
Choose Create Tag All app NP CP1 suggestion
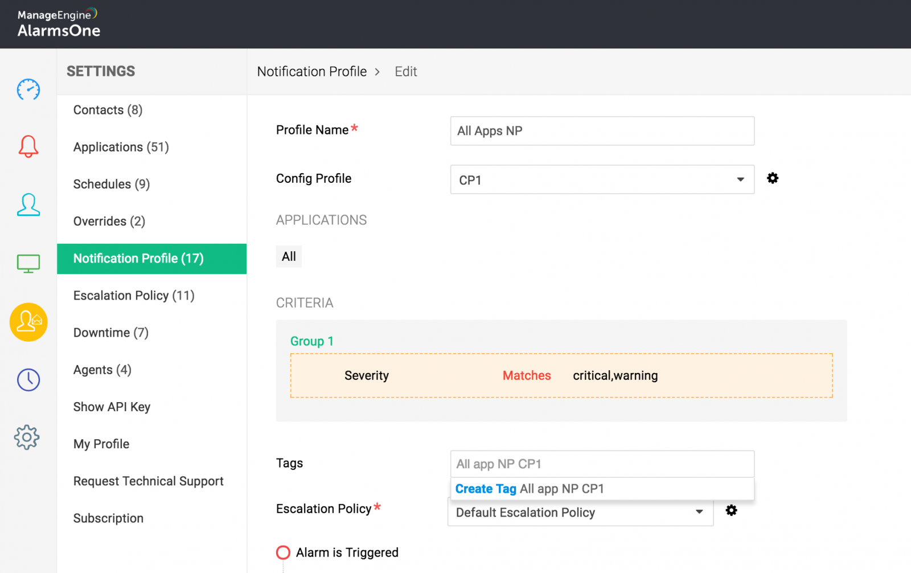[x=602, y=489]
